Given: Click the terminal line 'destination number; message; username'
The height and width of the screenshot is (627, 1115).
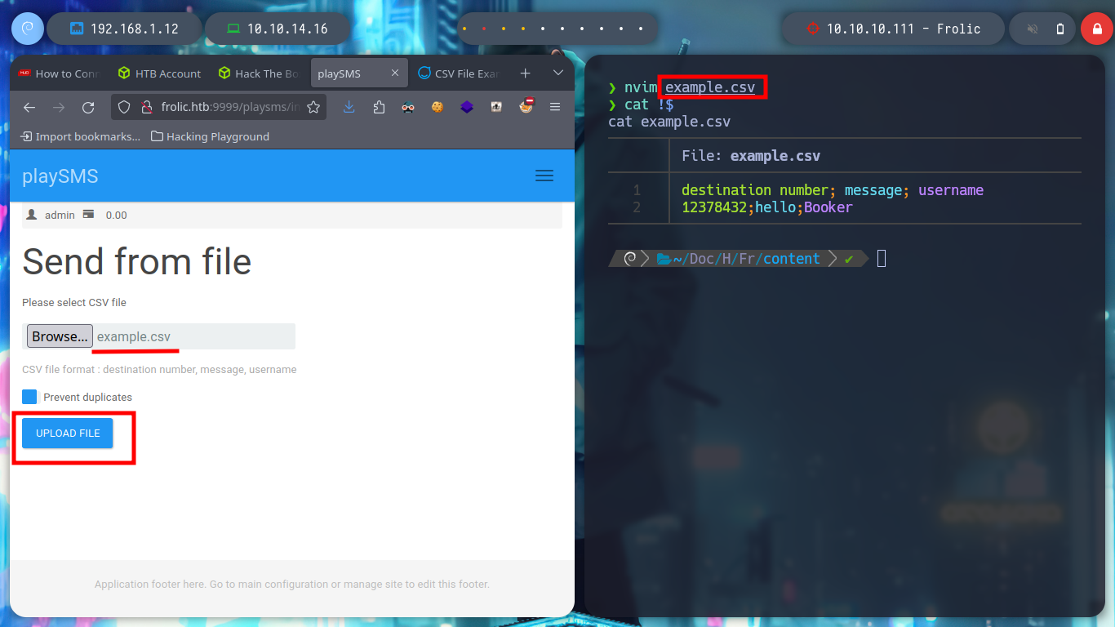Looking at the screenshot, I should click(x=833, y=190).
